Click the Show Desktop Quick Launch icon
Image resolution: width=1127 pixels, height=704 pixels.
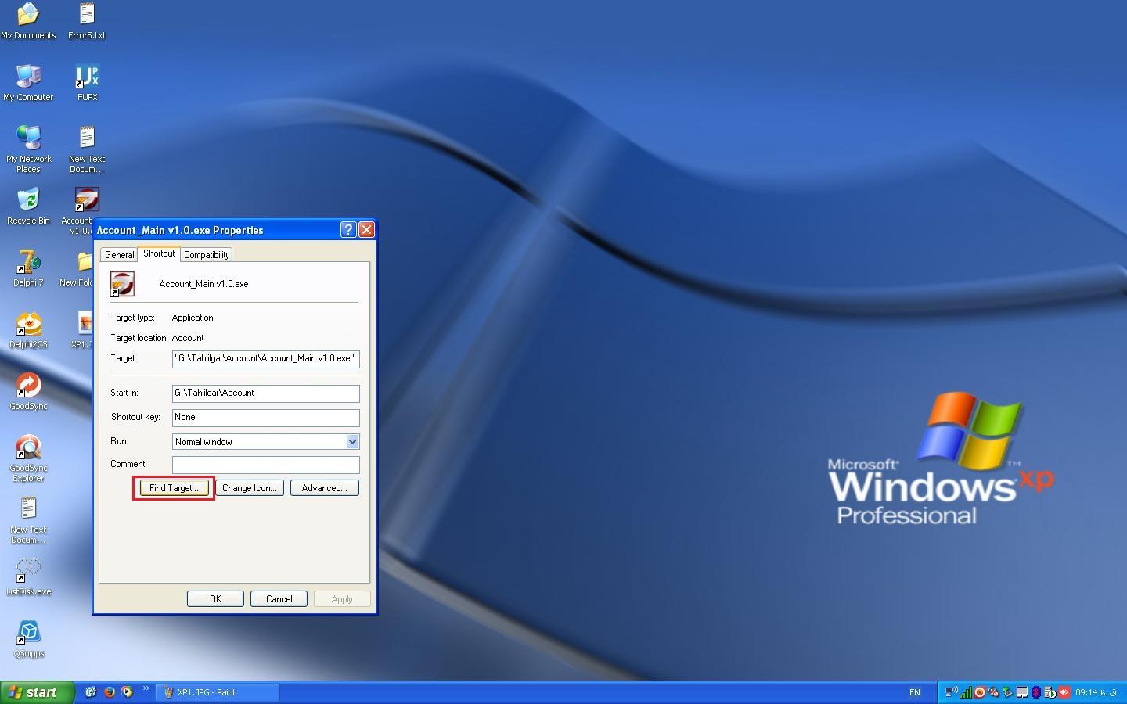[91, 692]
